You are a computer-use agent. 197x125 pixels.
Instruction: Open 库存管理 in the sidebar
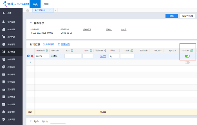[11, 44]
